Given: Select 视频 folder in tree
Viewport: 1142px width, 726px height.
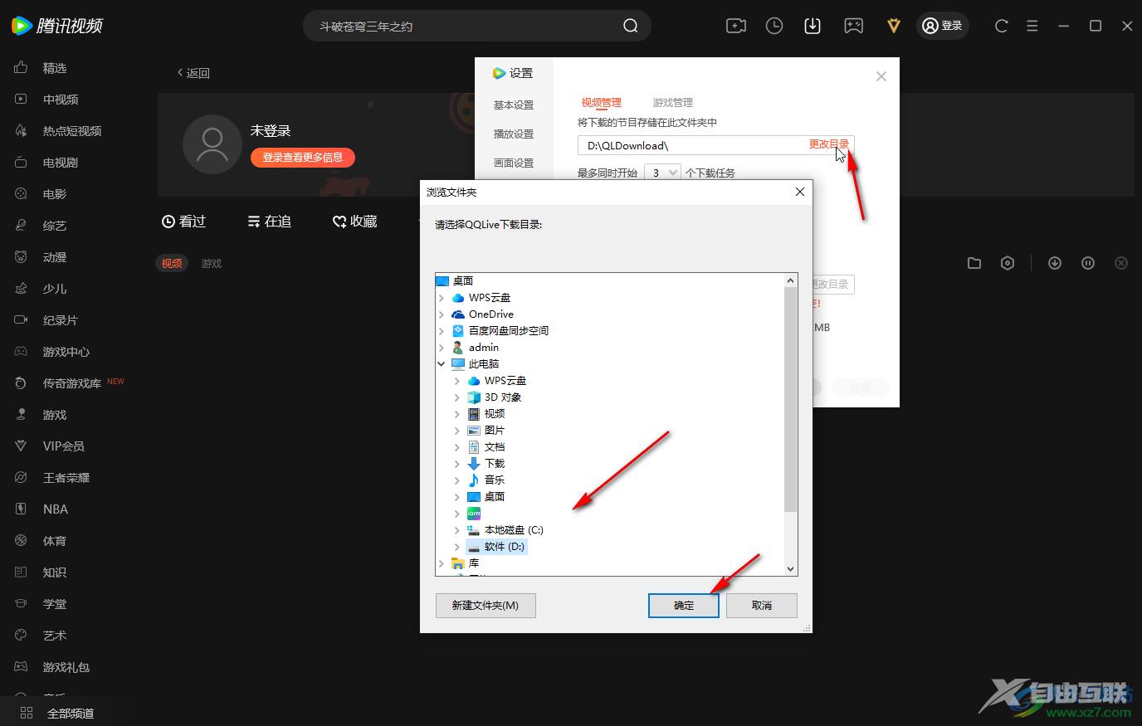Looking at the screenshot, I should pos(495,414).
